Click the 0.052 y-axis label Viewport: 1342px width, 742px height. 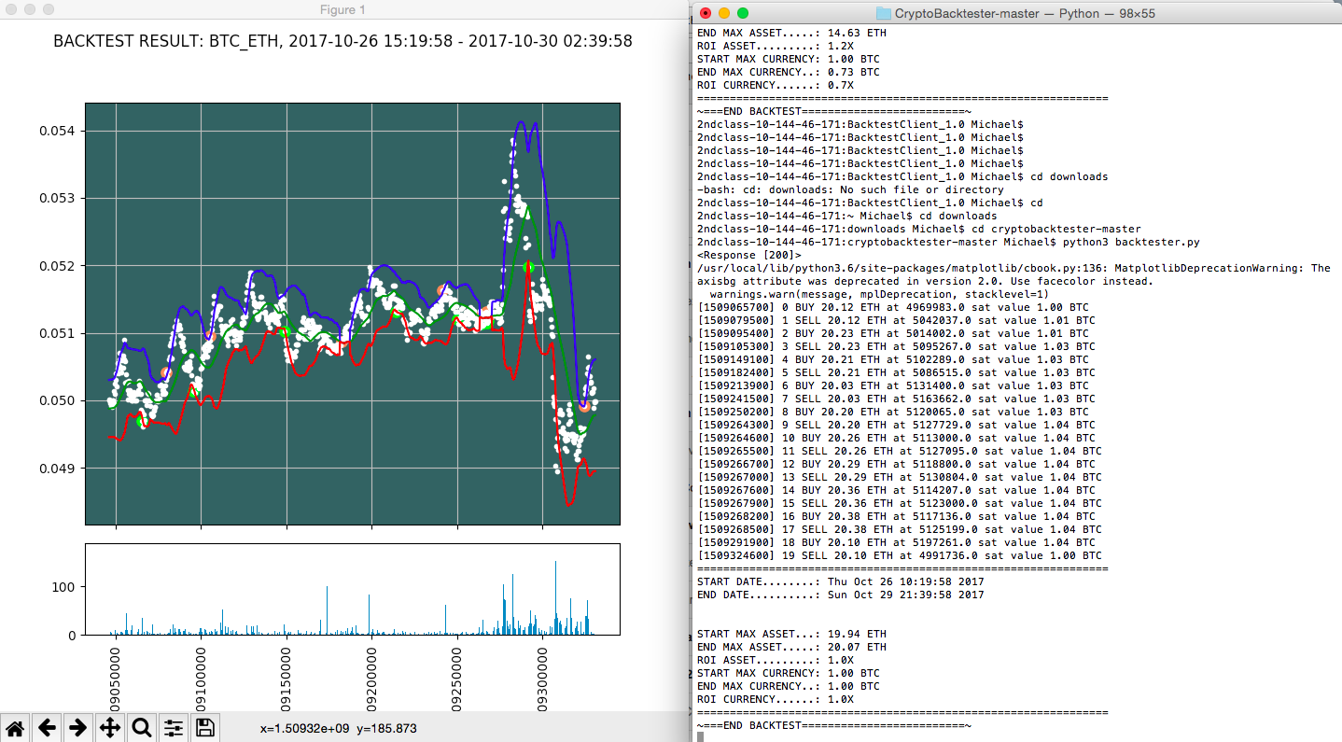(58, 266)
